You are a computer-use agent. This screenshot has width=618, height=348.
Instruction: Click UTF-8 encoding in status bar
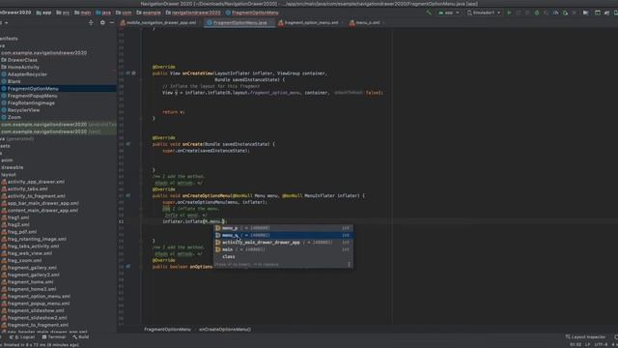[x=601, y=345]
